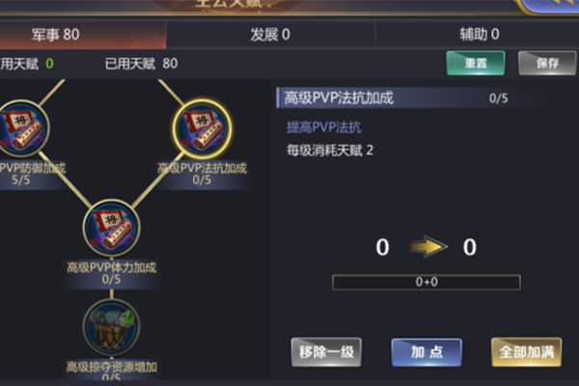Click the PVP防御加成 5/5 label
This screenshot has height=386, width=579.
pos(33,174)
